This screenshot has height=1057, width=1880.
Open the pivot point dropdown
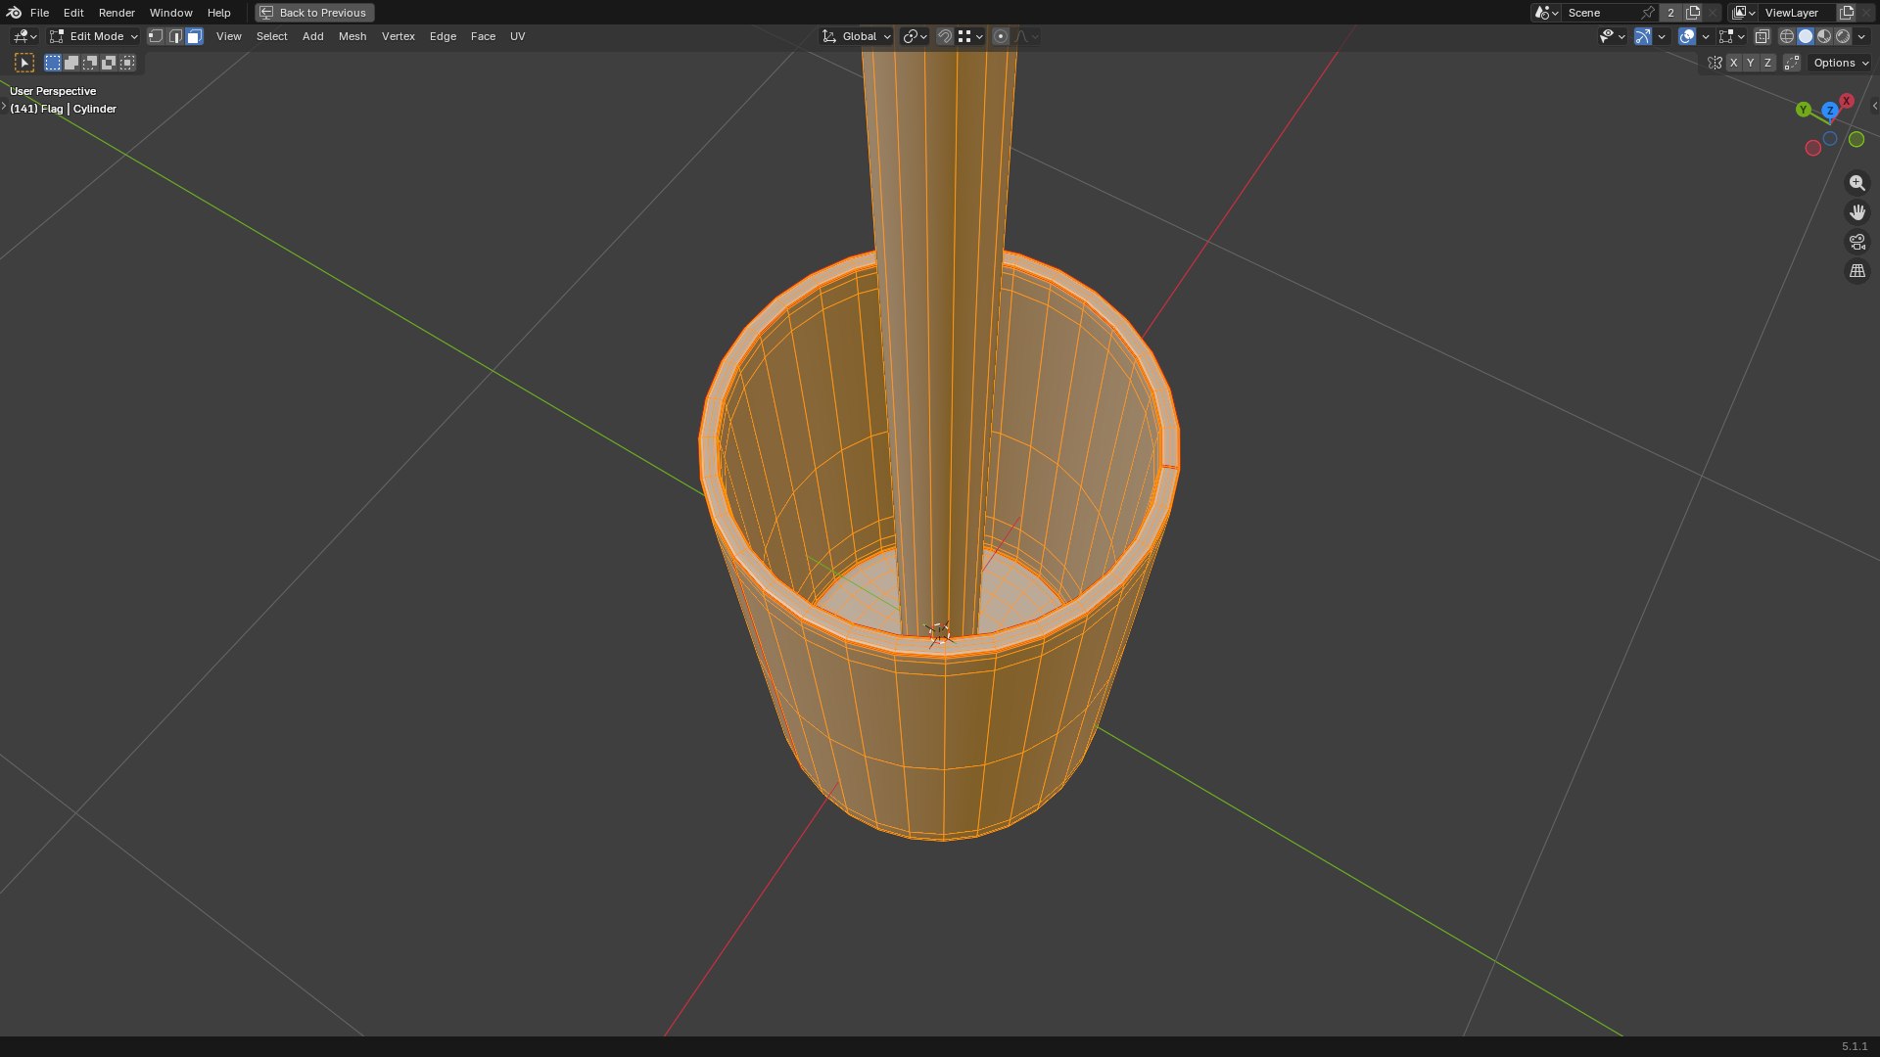pos(914,36)
